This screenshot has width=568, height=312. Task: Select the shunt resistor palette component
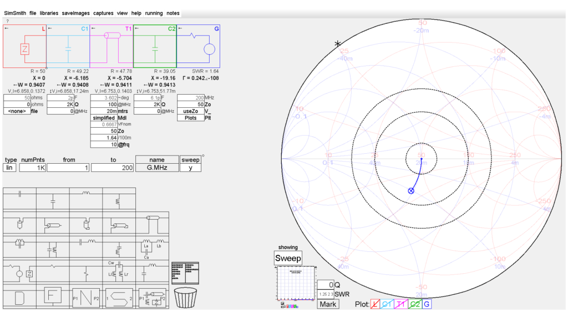pos(86,273)
